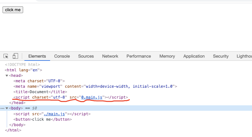Screen dimensions: 252x137
Task: Select the button "click me" DOM node
Action: 43,119
